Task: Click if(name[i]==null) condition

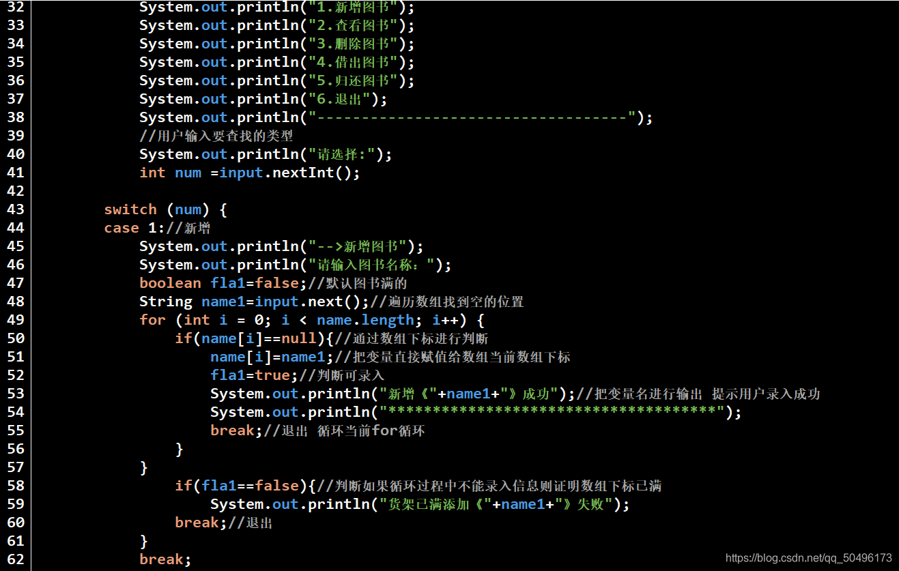Action: tap(251, 338)
